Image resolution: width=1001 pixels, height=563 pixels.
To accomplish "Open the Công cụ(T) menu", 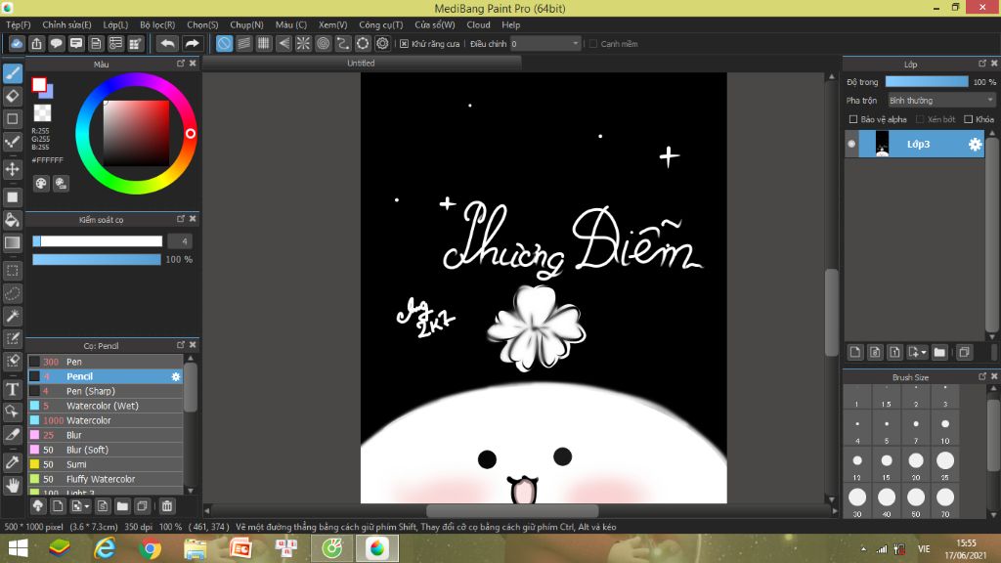I will (381, 24).
